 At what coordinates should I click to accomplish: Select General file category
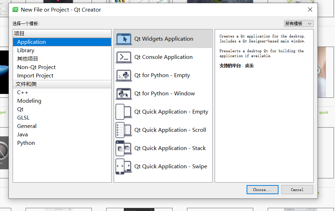click(x=62, y=126)
